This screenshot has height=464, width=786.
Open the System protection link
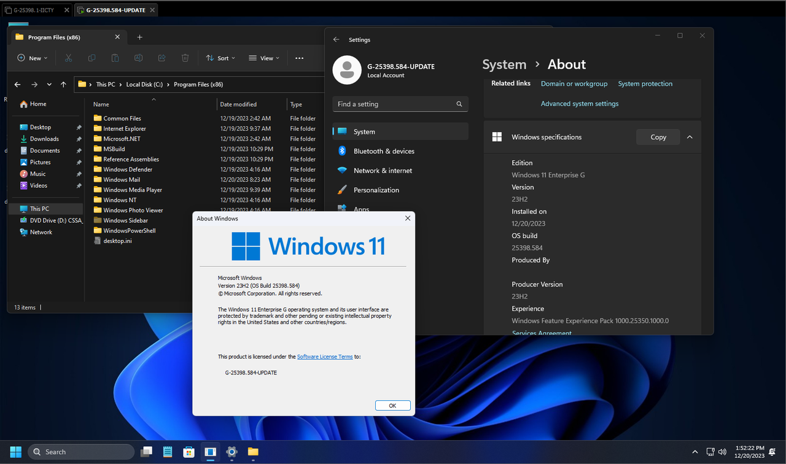645,83
